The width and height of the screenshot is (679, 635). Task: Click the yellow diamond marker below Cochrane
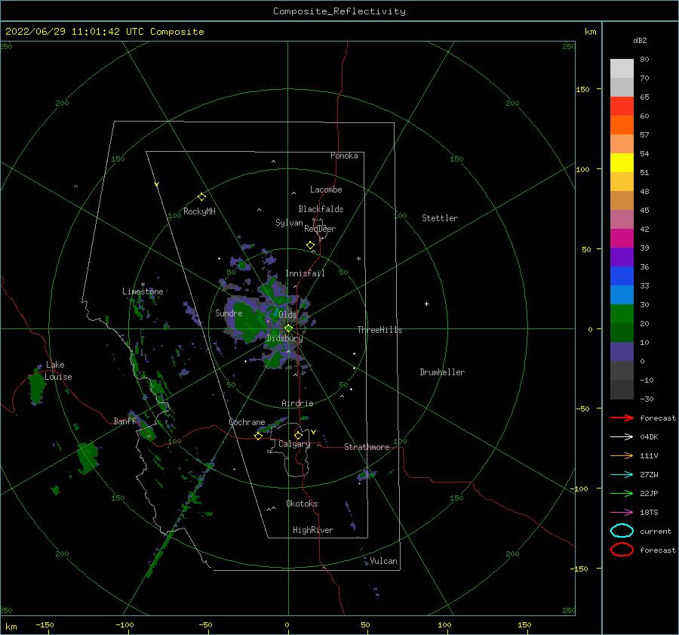coord(258,436)
